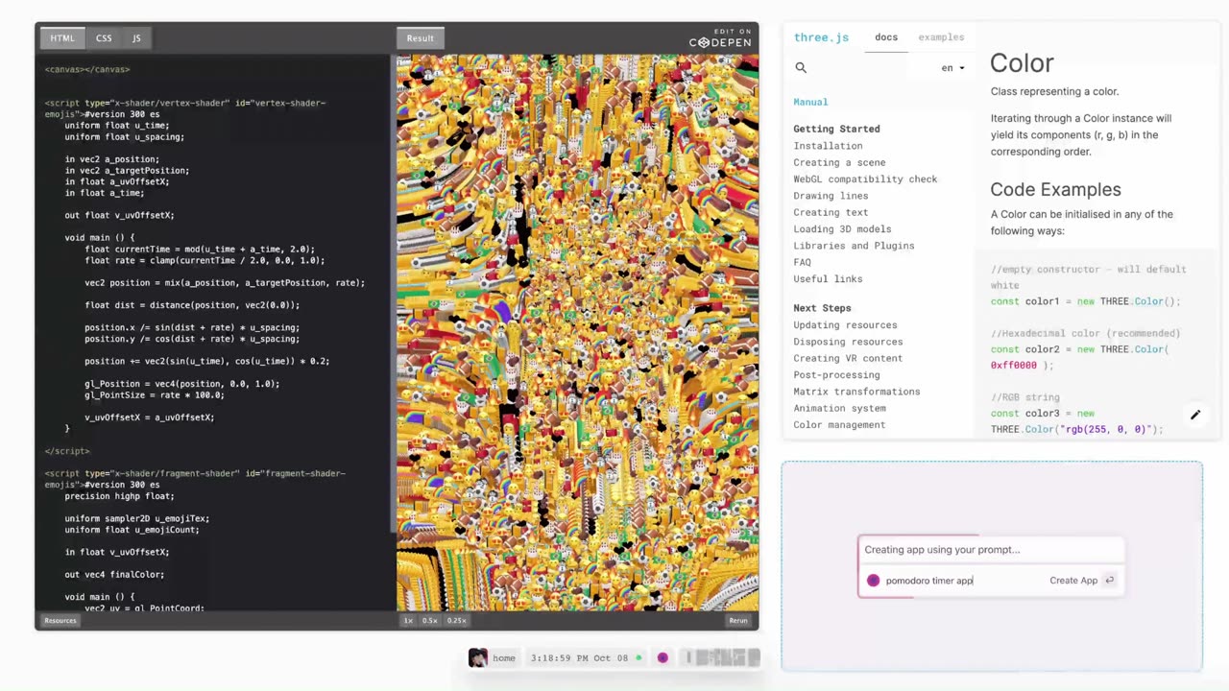Open the Installation docs page
Image resolution: width=1229 pixels, height=691 pixels.
828,146
